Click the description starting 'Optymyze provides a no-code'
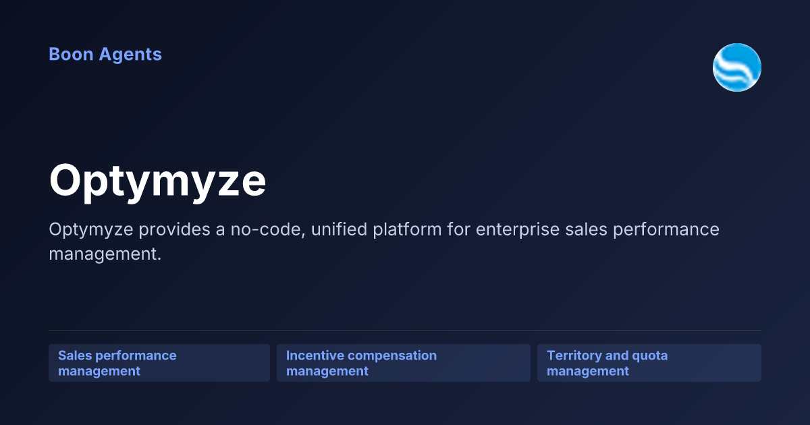The width and height of the screenshot is (810, 425). (384, 242)
